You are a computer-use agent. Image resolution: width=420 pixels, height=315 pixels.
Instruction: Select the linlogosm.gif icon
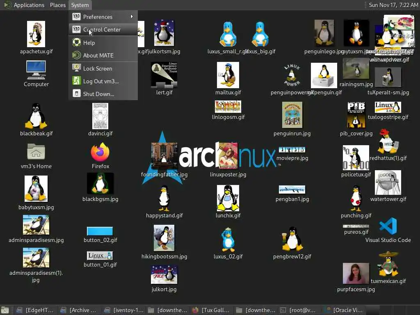point(228,107)
